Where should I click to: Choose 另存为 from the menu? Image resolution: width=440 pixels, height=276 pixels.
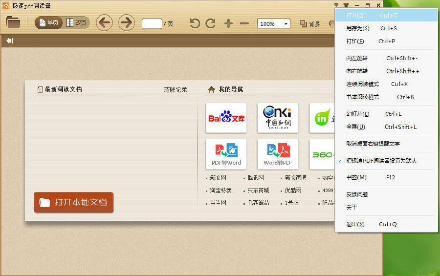pos(358,28)
